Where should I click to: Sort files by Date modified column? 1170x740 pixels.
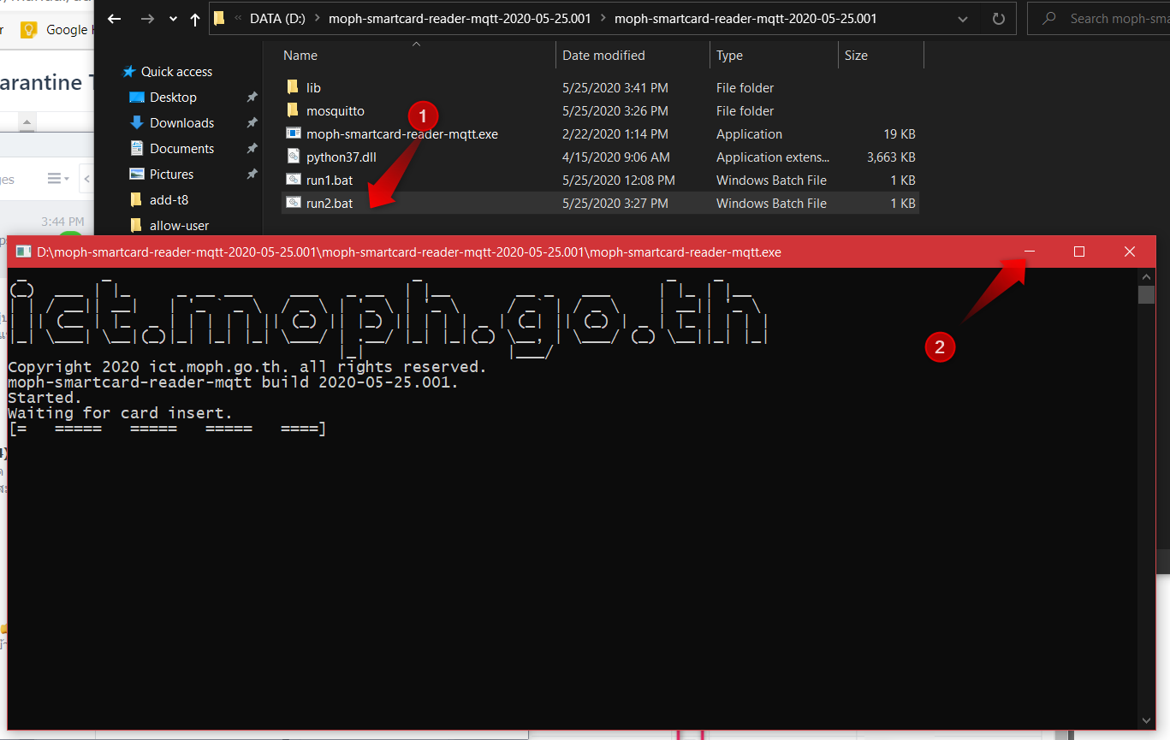tap(603, 56)
